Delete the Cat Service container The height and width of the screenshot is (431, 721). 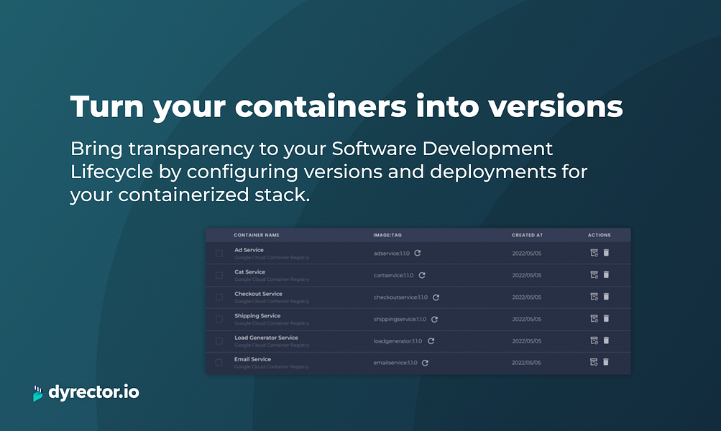click(x=606, y=275)
